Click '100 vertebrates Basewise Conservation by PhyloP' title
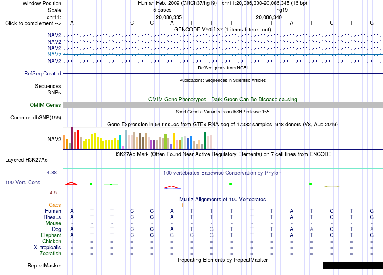The width and height of the screenshot is (383, 275). (223, 173)
